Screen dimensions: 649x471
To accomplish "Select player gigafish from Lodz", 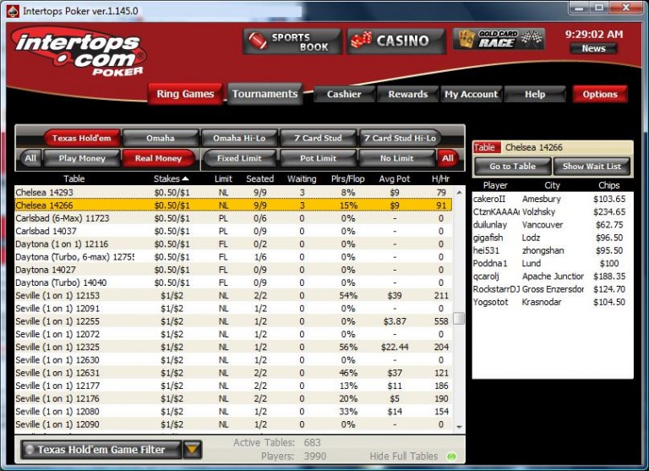I will click(x=553, y=238).
